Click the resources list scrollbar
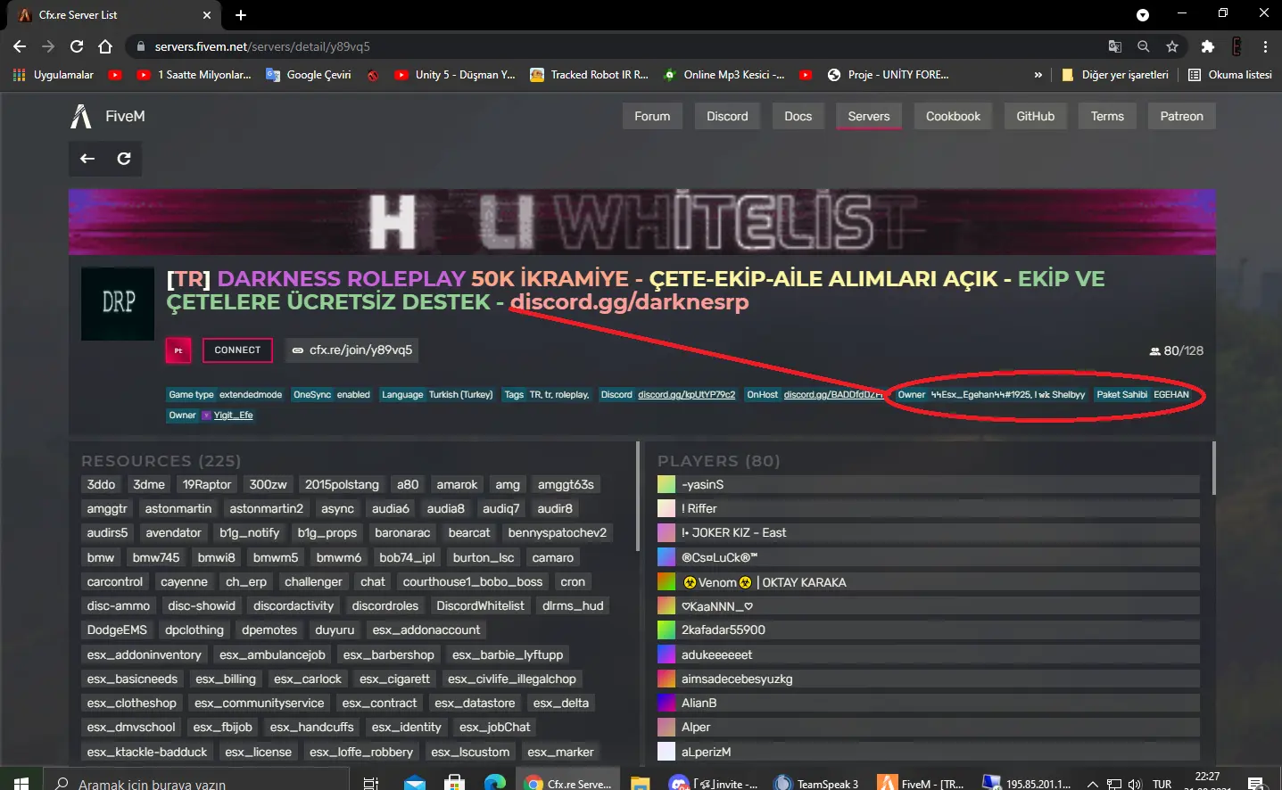The width and height of the screenshot is (1282, 790). point(638,495)
